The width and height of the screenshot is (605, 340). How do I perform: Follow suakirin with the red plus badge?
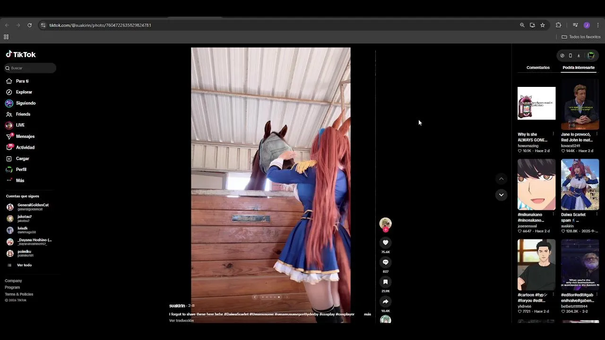[x=386, y=230]
